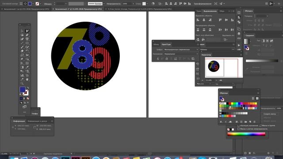
Task: Open fill color dropdown in control bar
Action: tap(33, 4)
